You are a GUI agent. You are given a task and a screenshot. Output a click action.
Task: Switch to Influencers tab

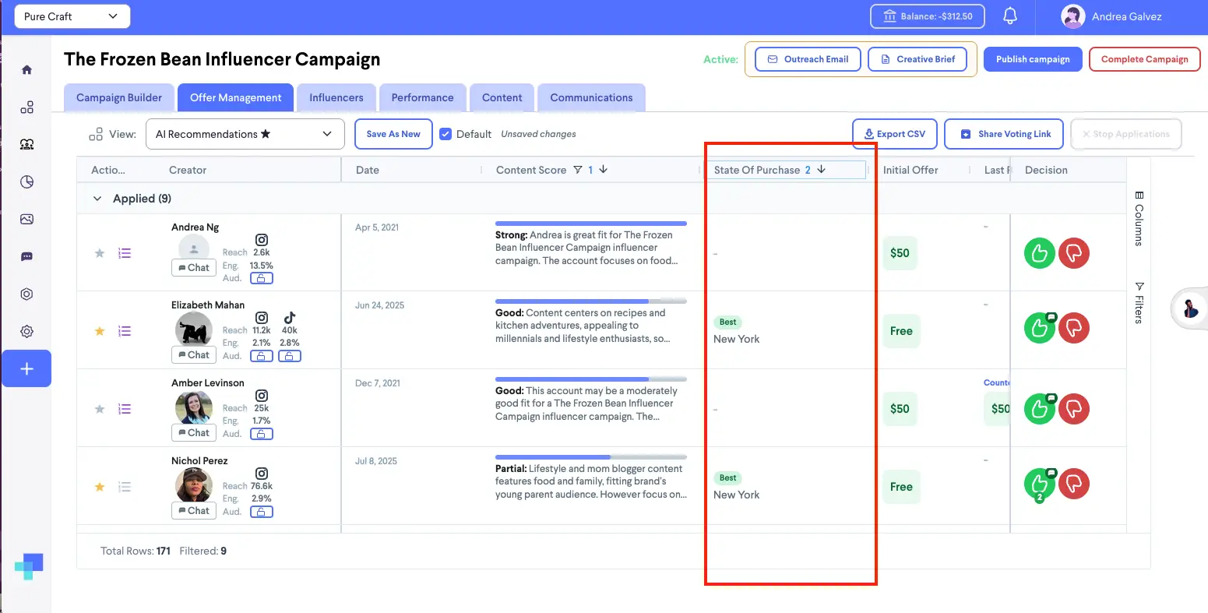[336, 97]
